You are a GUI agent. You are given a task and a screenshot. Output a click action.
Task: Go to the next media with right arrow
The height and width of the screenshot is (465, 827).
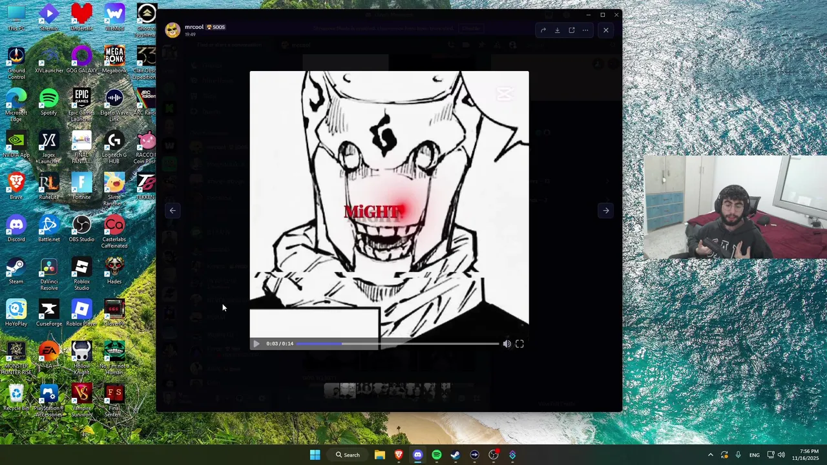pyautogui.click(x=605, y=210)
